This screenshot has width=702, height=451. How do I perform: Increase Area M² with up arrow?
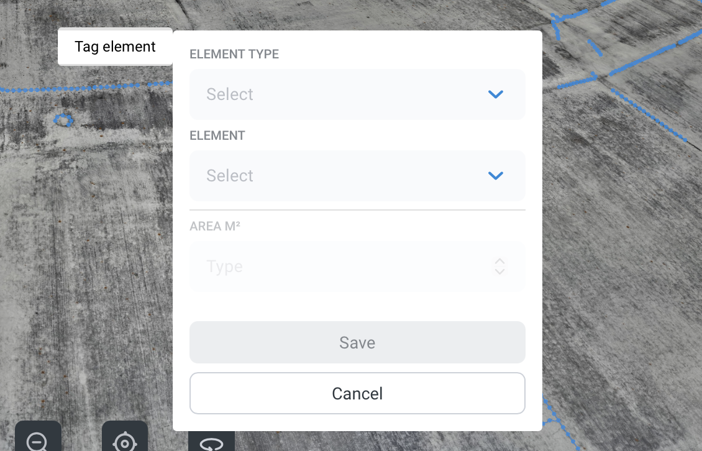pyautogui.click(x=499, y=262)
